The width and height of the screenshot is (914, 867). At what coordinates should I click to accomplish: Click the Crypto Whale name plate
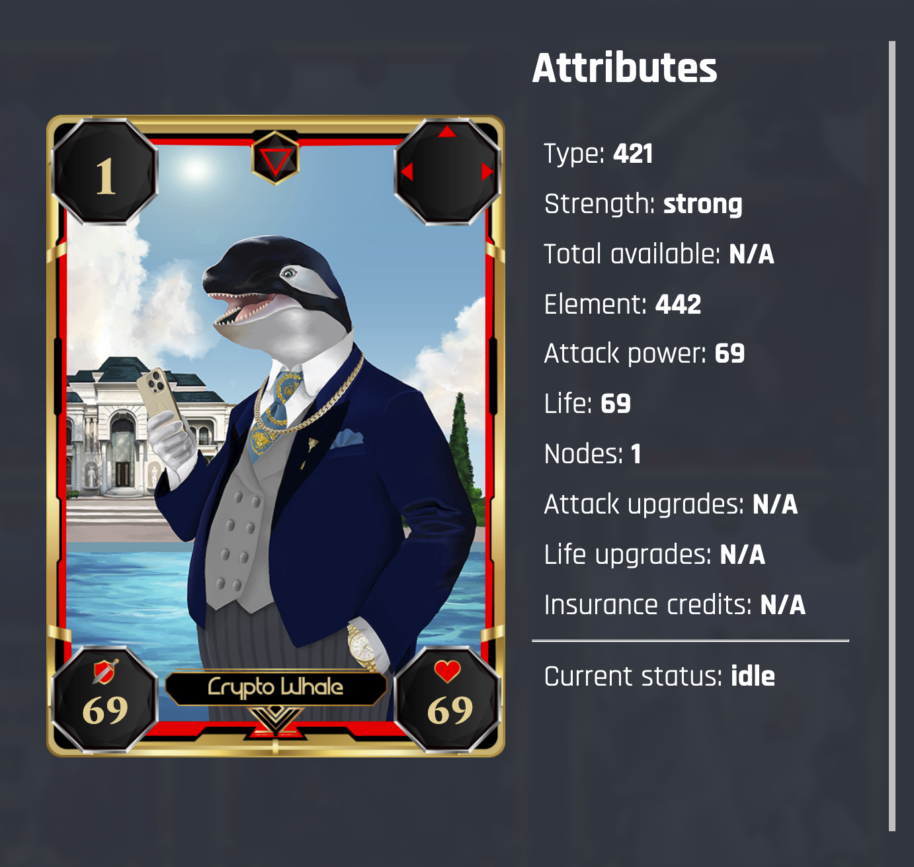pos(276,688)
